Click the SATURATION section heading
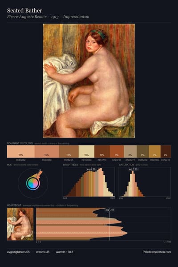Image resolution: width=178 pixels, height=267 pixels. (126, 165)
